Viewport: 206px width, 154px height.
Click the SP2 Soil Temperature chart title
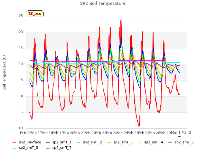tap(103, 4)
